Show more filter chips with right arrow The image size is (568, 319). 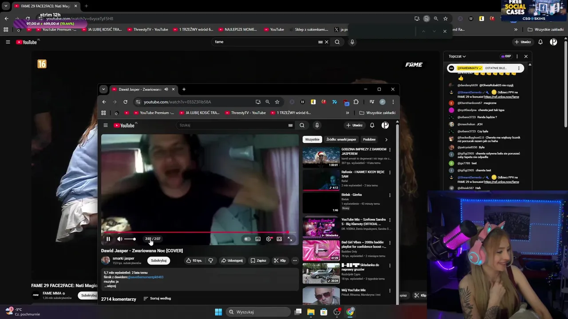[386, 140]
